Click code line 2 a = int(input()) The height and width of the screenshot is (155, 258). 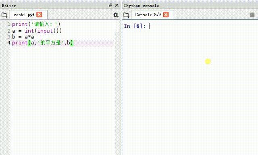tap(37, 31)
